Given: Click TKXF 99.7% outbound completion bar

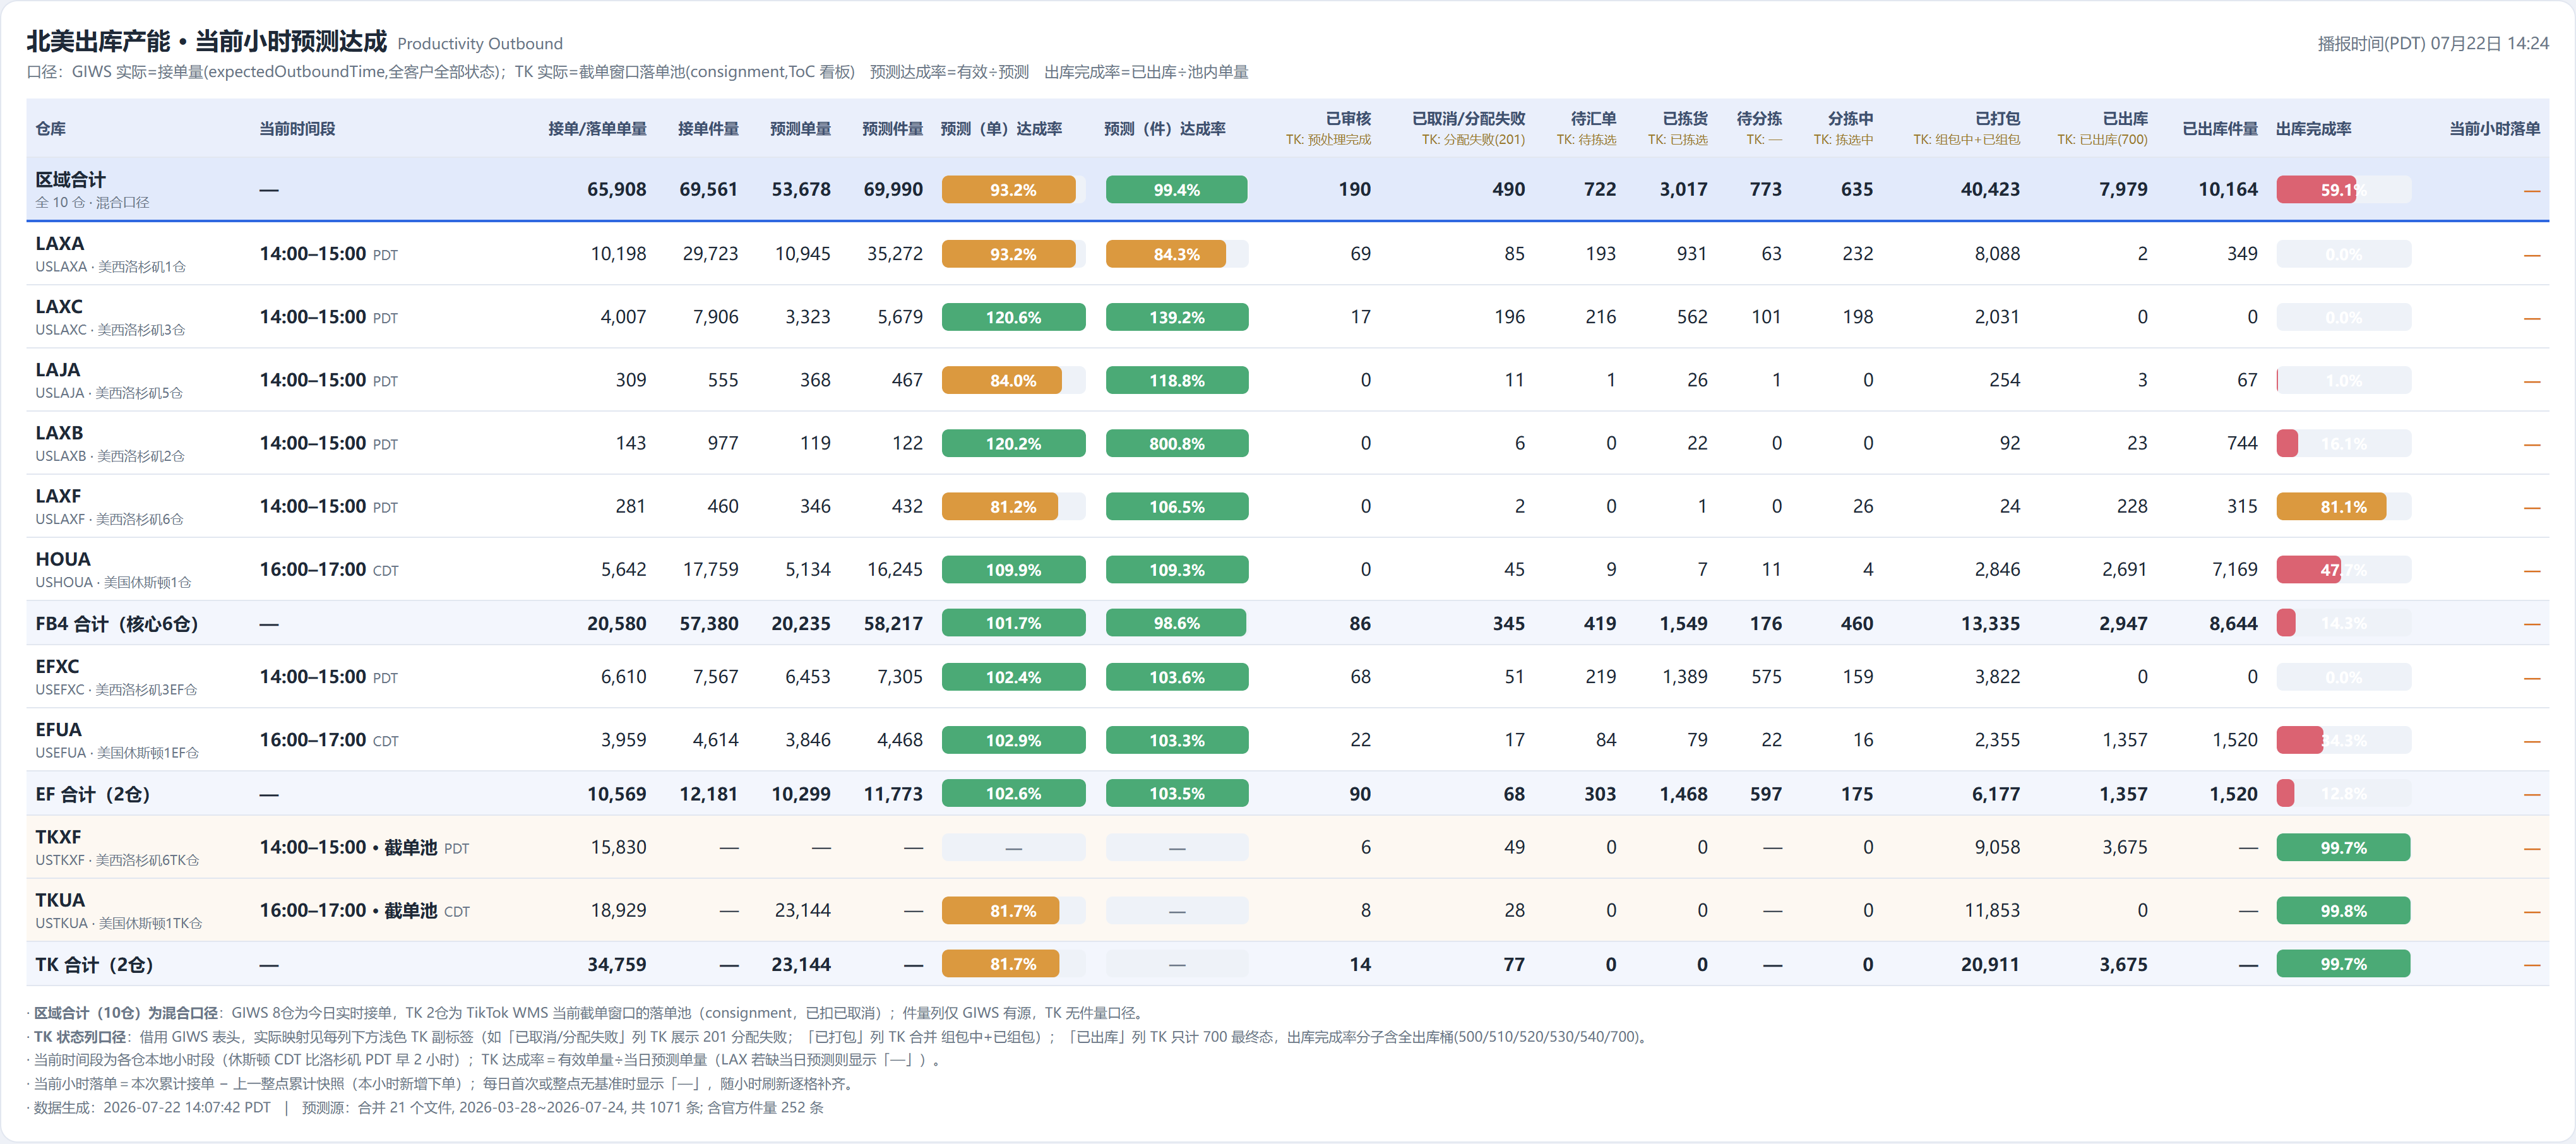Looking at the screenshot, I should pyautogui.click(x=2343, y=847).
